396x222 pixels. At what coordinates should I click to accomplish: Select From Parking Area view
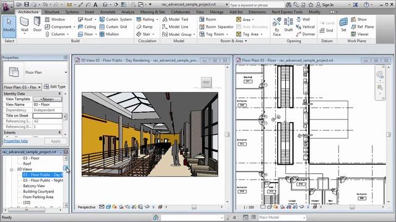(38, 197)
